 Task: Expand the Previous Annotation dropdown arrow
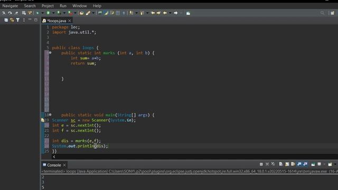(147, 13)
